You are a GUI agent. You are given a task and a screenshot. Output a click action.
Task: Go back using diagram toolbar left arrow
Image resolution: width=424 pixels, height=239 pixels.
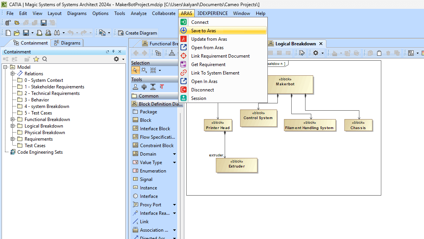[136, 53]
